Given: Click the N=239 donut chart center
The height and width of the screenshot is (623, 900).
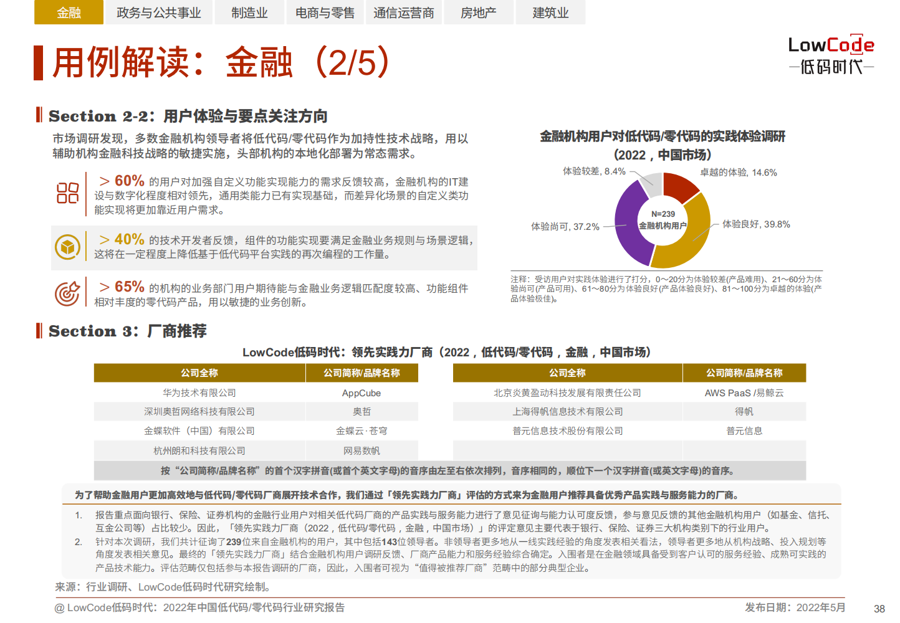Looking at the screenshot, I should pos(663,220).
